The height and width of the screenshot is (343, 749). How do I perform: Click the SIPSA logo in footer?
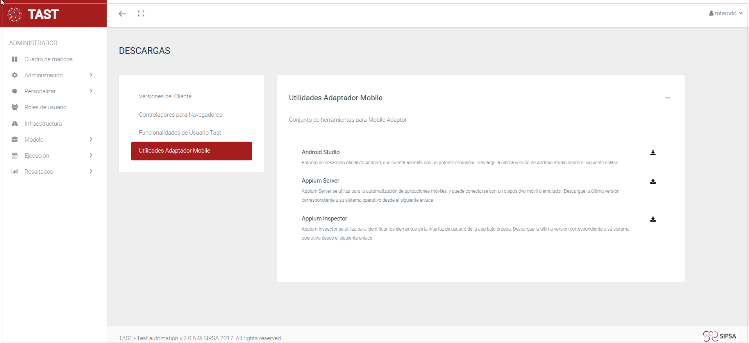coord(720,336)
